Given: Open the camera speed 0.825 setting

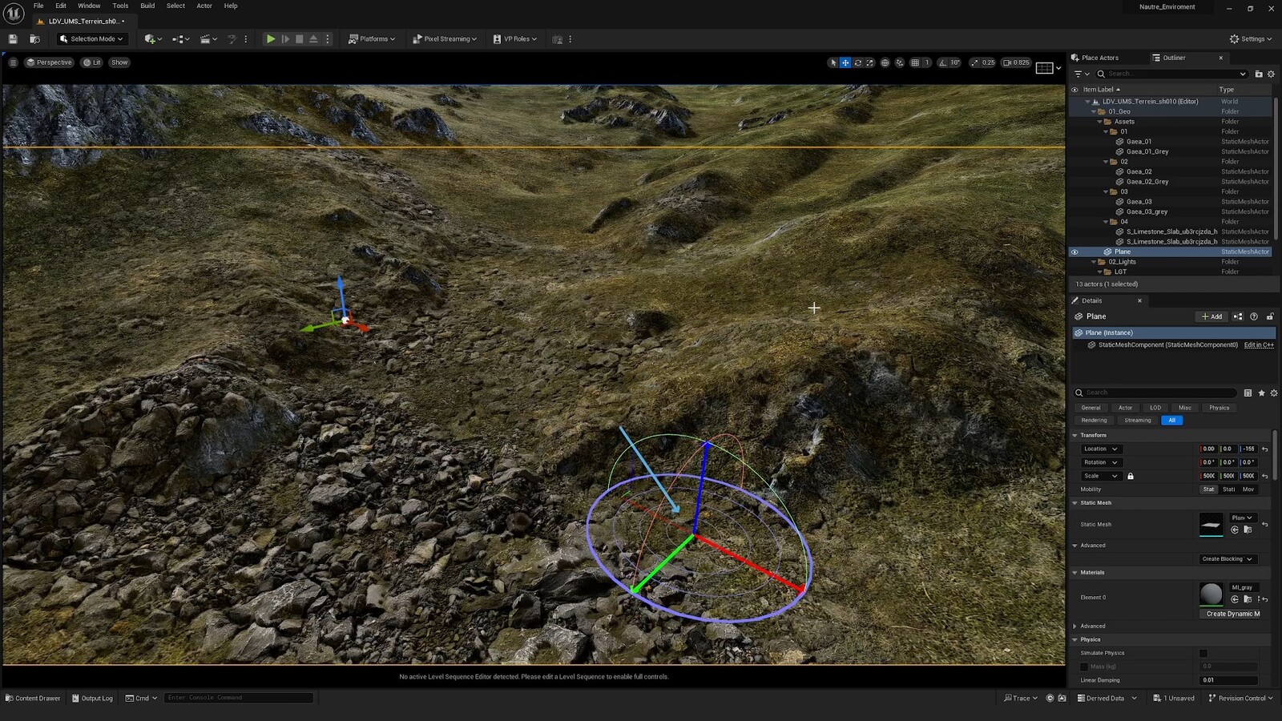Looking at the screenshot, I should [x=1016, y=62].
